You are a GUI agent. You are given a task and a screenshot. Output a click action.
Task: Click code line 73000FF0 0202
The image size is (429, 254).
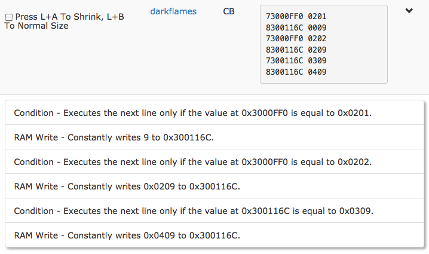point(296,39)
